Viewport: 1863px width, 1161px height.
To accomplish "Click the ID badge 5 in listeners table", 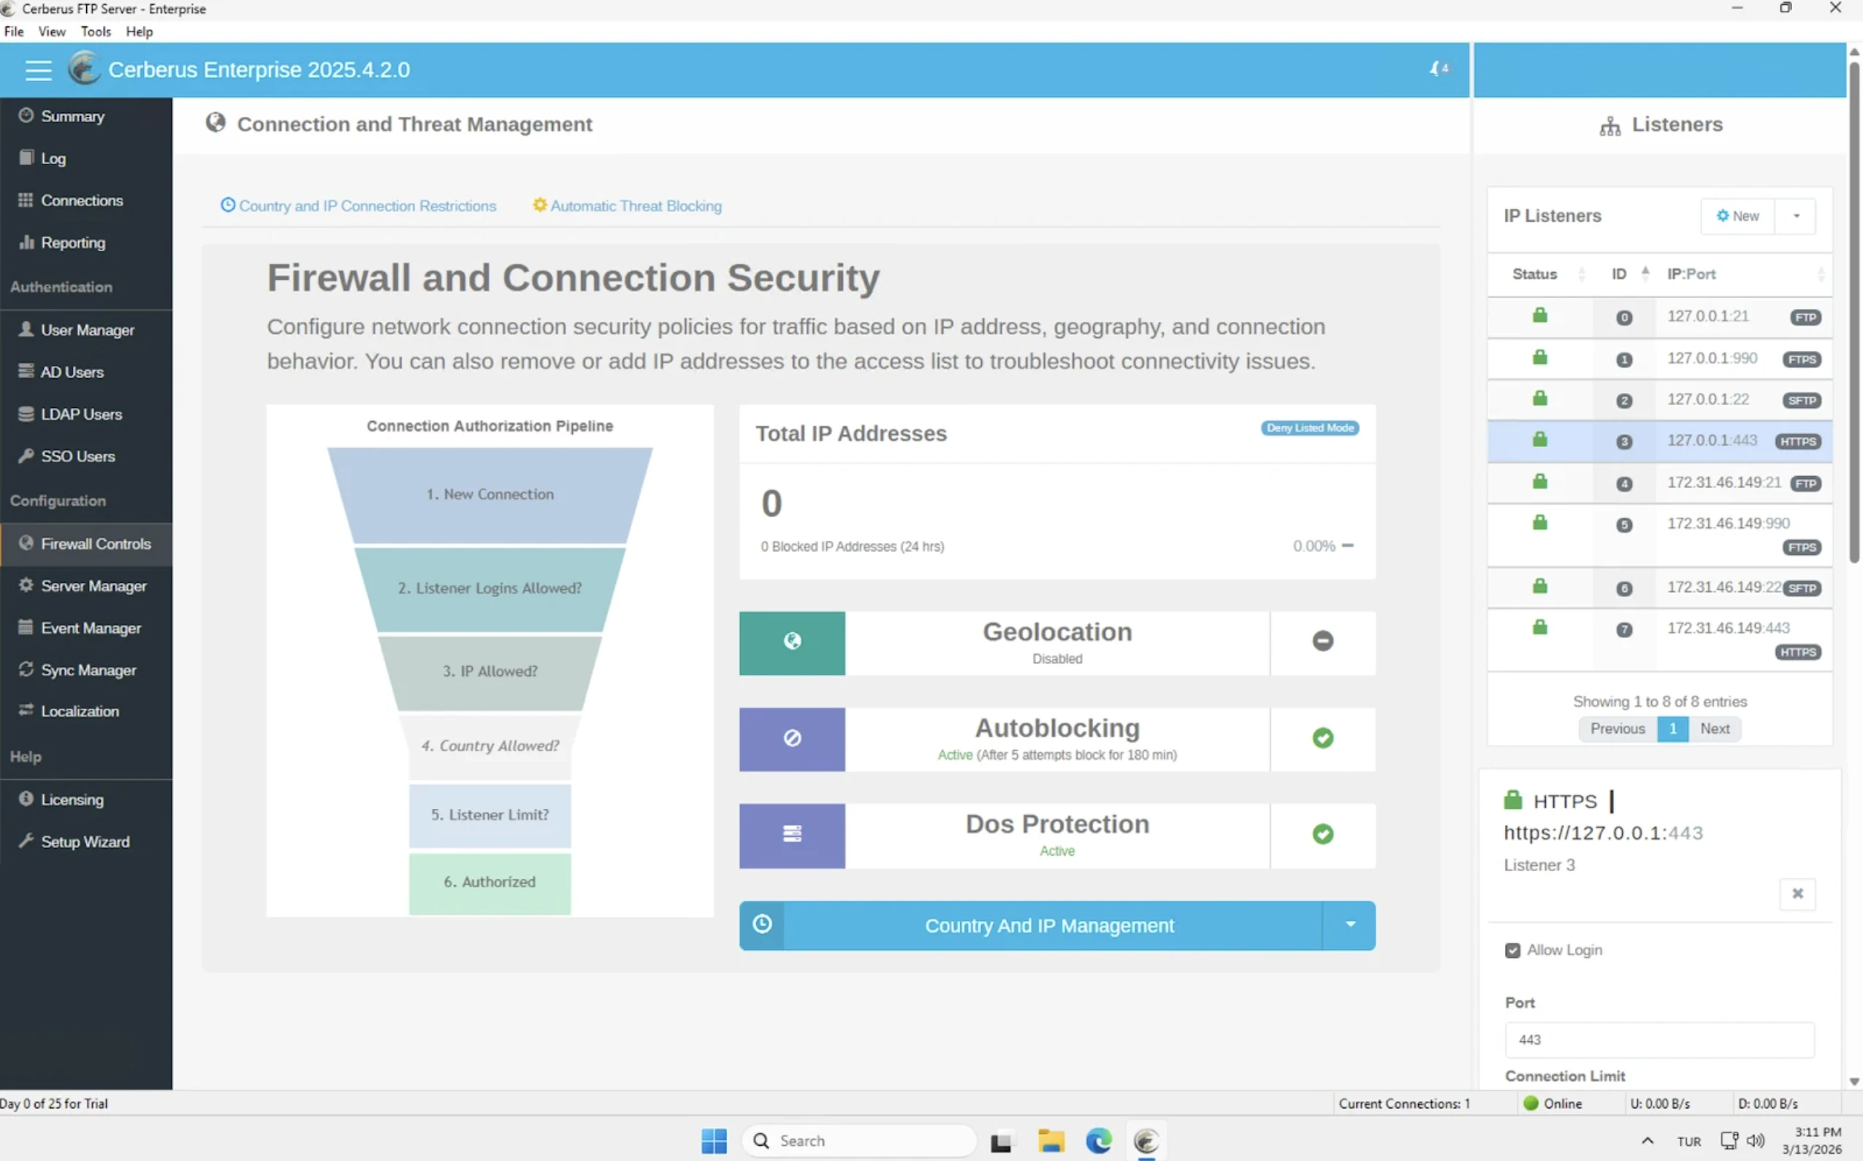I will [1623, 525].
